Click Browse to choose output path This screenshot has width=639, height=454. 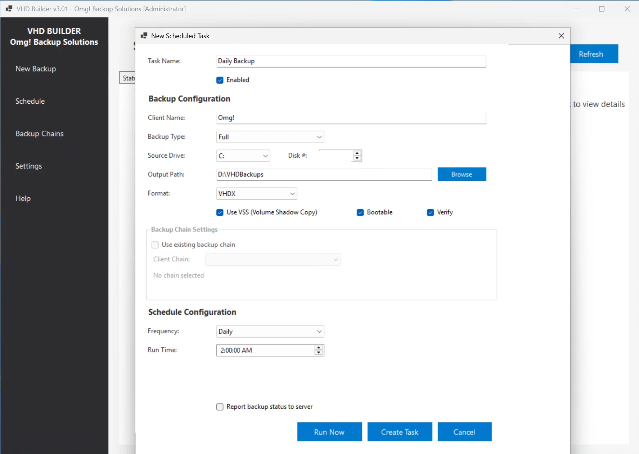click(x=462, y=174)
